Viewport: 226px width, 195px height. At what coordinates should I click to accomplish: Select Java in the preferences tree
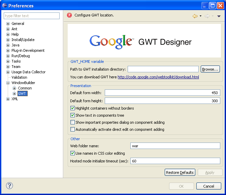pyautogui.click(x=15, y=45)
